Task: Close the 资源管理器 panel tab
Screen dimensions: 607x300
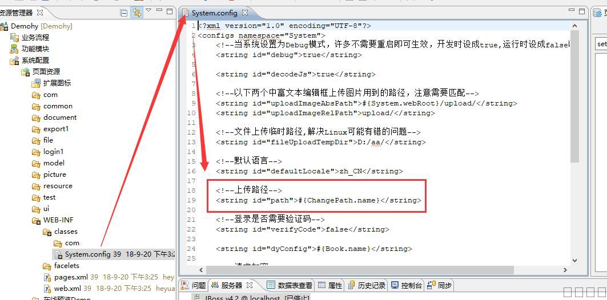Action: 40,13
